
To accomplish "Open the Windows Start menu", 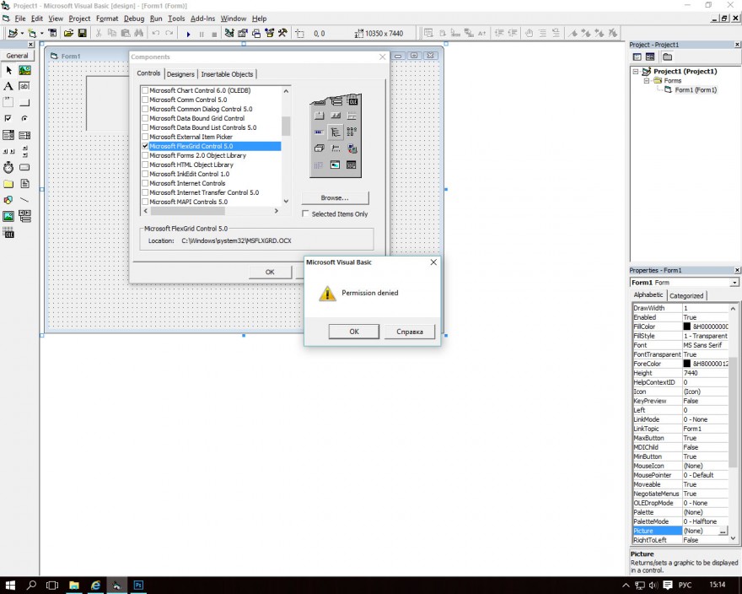I will click(x=10, y=586).
